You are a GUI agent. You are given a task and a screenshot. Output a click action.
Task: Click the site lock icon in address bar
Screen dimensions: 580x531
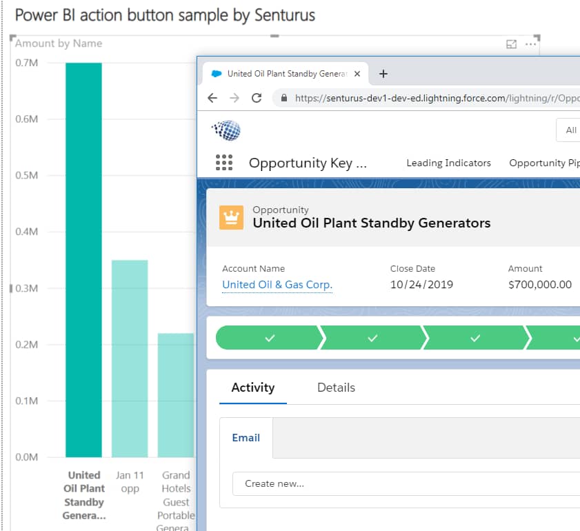tap(283, 98)
